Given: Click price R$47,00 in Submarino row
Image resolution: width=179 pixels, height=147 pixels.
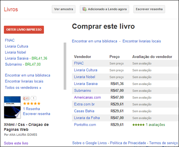Looking at the screenshot, I should [117, 91].
